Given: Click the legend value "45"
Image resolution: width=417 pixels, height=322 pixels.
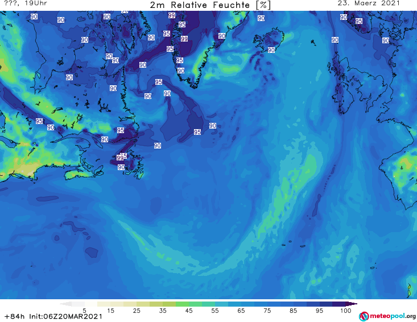Looking at the screenshot, I should click(x=189, y=311).
